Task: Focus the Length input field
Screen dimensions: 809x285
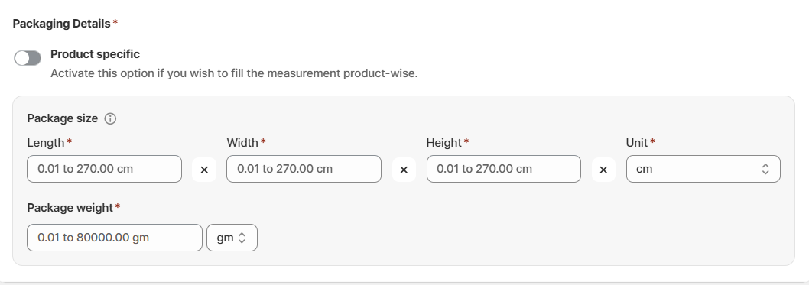Action: point(104,169)
